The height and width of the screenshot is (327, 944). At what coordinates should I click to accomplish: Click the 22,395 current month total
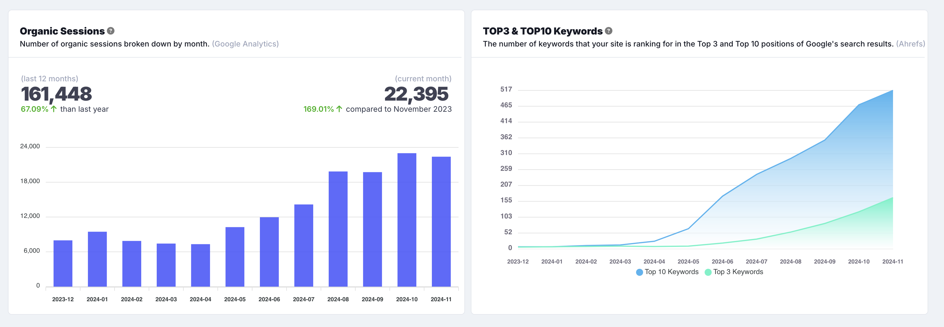416,94
